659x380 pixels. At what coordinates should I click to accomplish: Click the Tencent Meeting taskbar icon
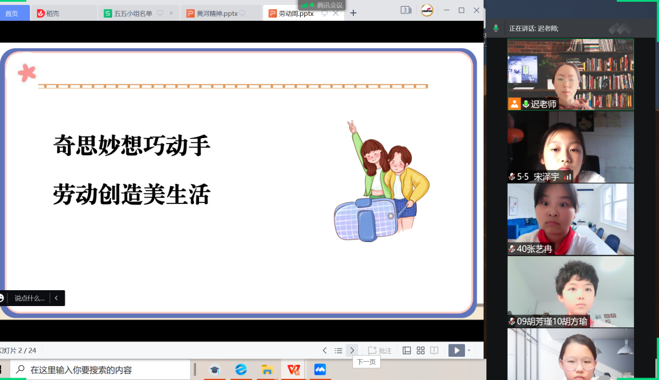click(x=320, y=369)
